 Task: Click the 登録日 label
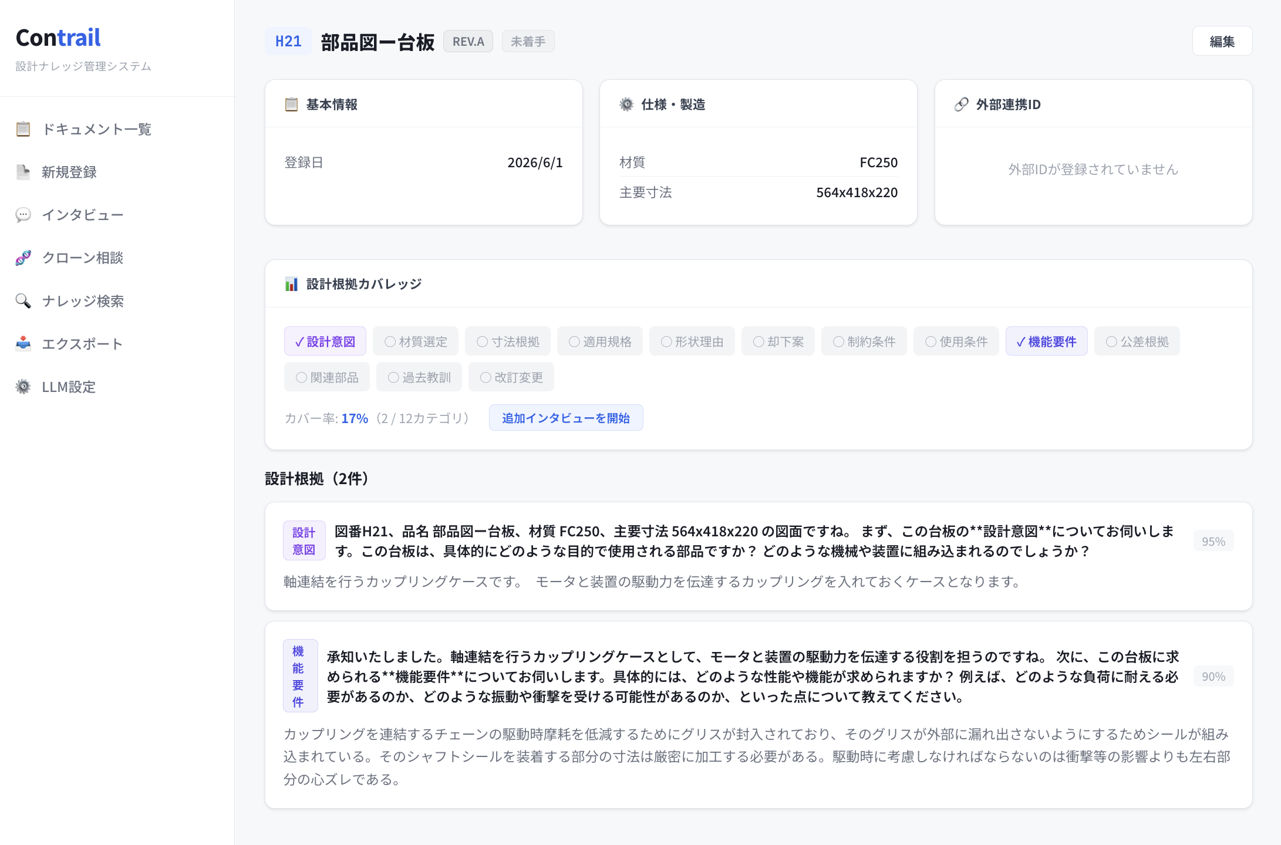pos(304,163)
